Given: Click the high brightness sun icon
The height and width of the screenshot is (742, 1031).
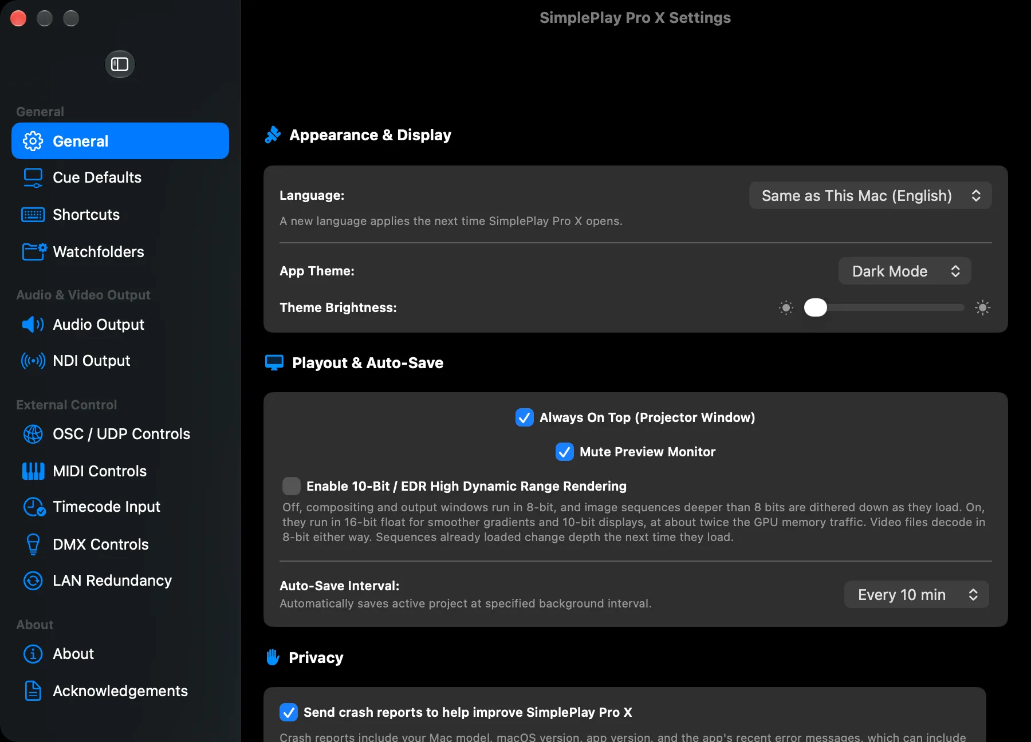Looking at the screenshot, I should pyautogui.click(x=983, y=308).
